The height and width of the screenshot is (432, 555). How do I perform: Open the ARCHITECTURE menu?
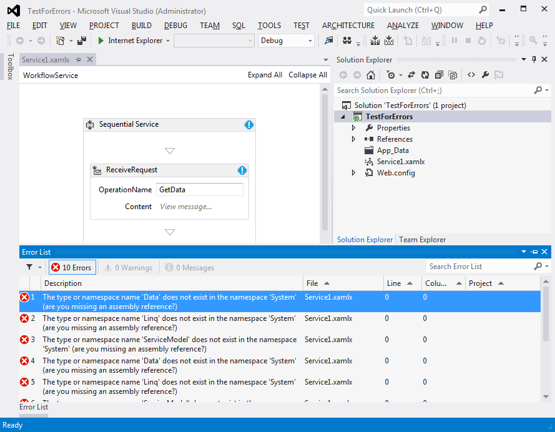pos(348,26)
